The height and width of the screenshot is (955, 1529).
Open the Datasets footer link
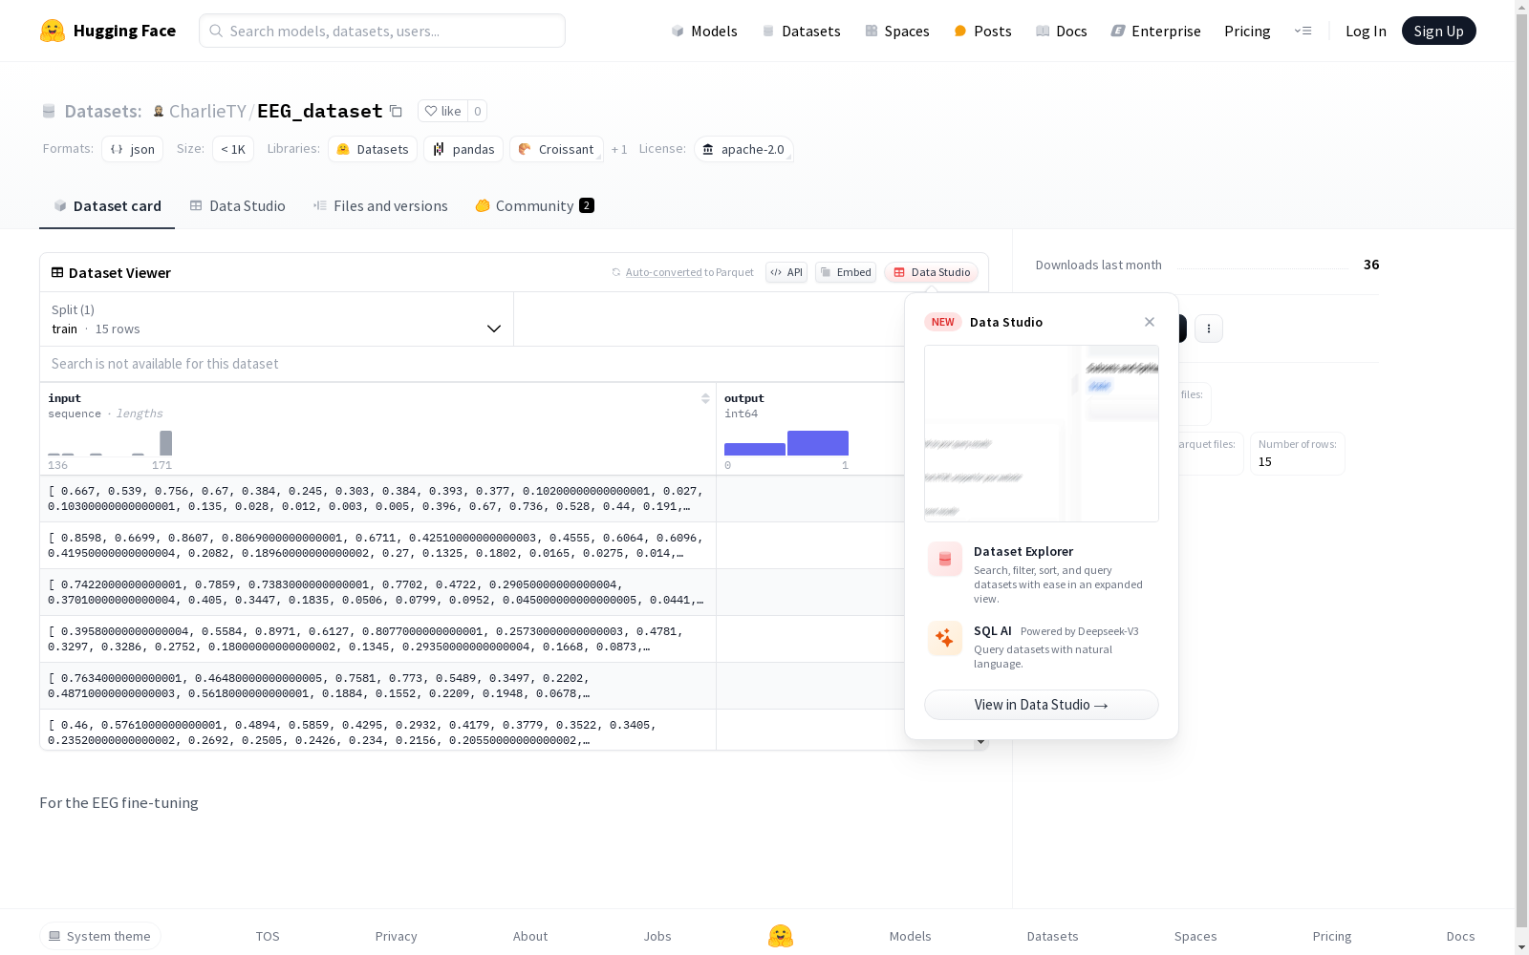point(1053,936)
